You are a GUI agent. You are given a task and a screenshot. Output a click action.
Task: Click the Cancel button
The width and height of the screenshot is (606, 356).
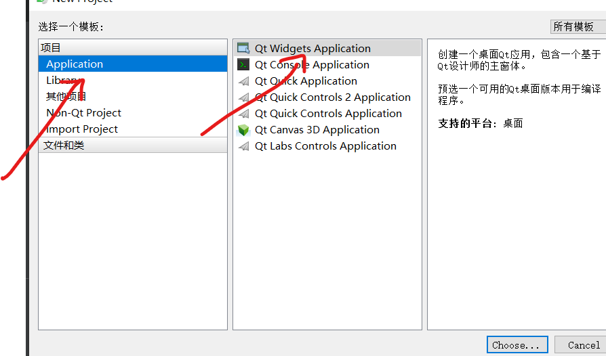pyautogui.click(x=582, y=344)
